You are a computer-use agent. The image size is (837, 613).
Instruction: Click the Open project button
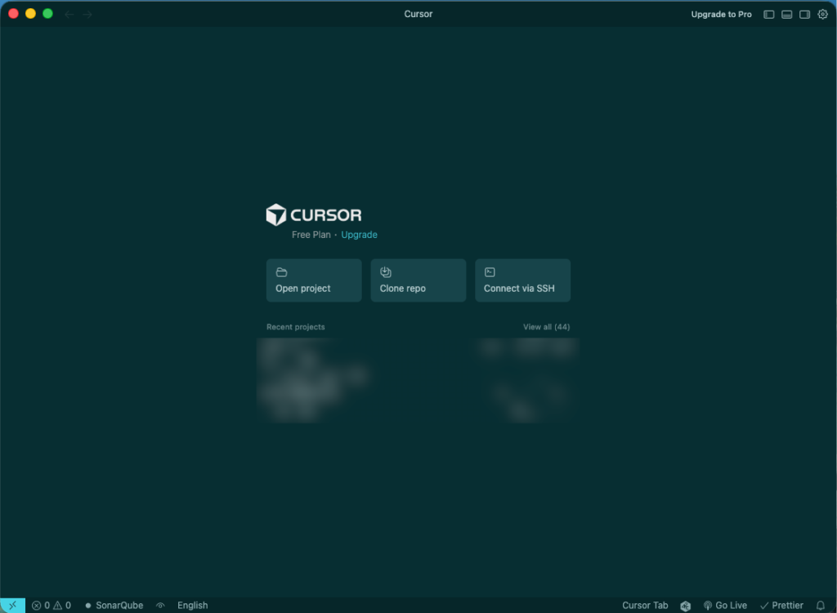pyautogui.click(x=314, y=280)
